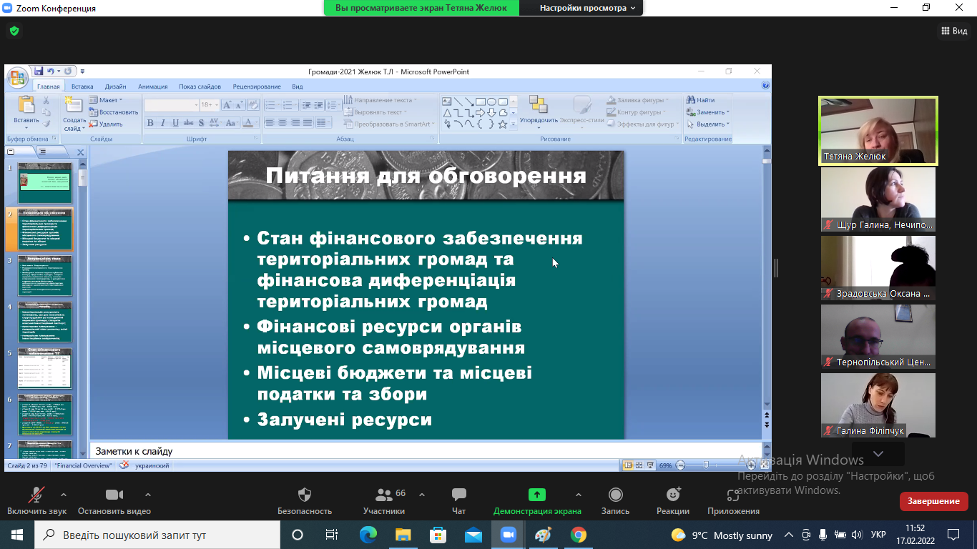Click the PowerPoint help question mark icon
This screenshot has height=549, width=977.
tap(765, 85)
